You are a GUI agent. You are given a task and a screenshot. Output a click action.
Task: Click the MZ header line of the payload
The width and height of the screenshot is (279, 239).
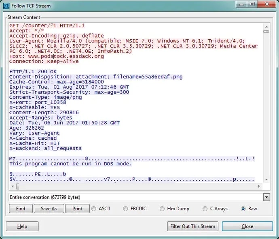(x=132, y=159)
